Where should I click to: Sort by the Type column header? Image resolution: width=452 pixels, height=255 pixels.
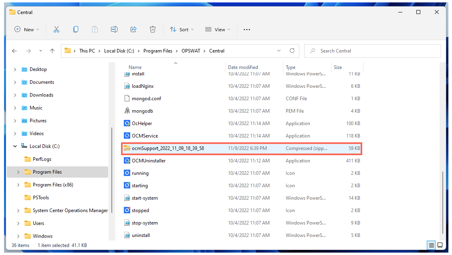pos(291,67)
